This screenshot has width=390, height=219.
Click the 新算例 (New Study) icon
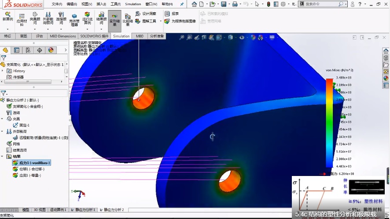pyautogui.click(x=8, y=14)
